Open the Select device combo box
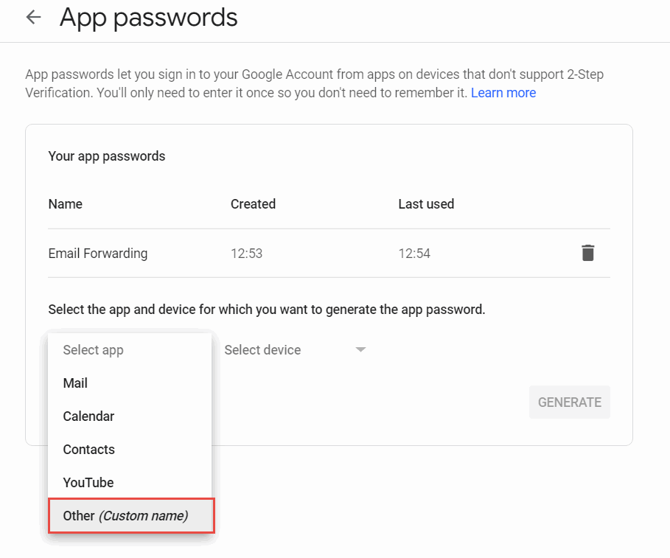 tap(295, 350)
